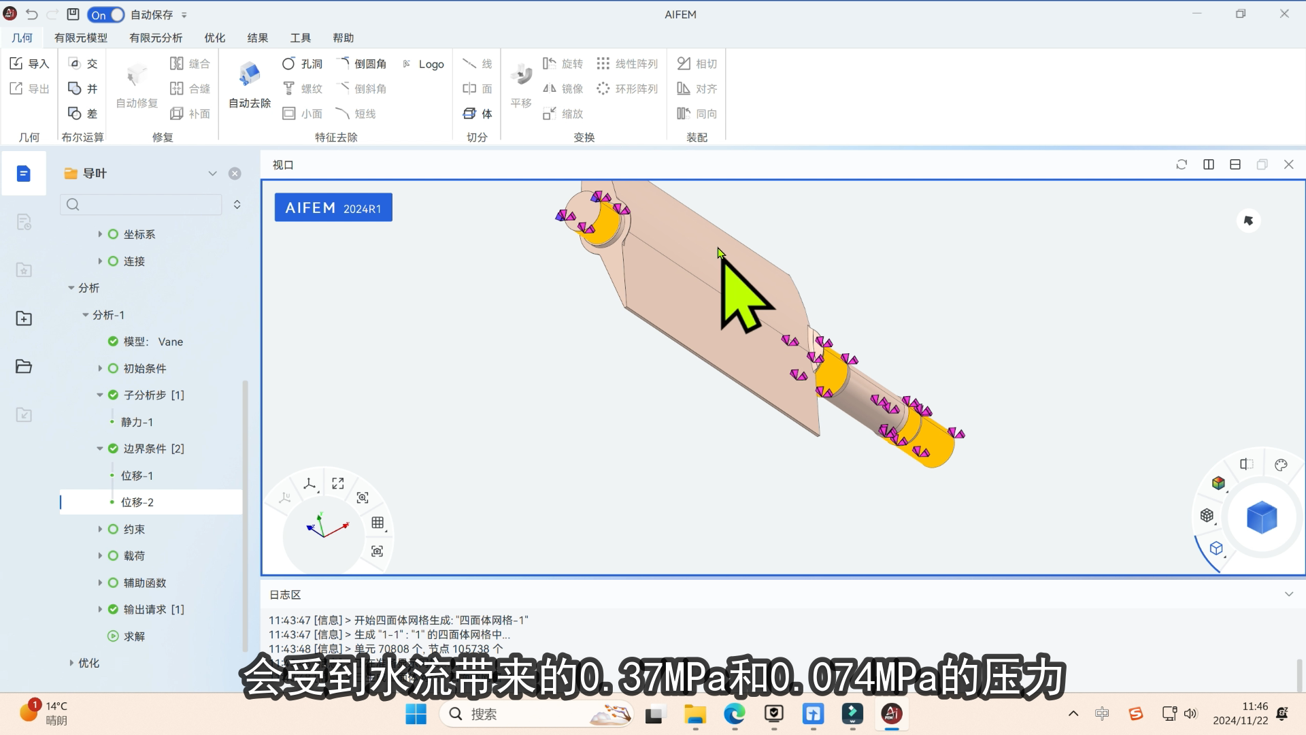Switch to the 结果 results tab

pos(257,38)
